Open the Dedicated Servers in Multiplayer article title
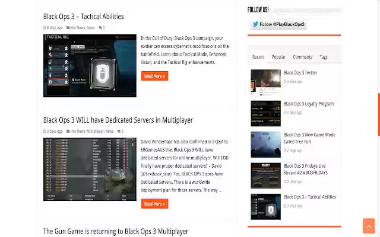 118,120
